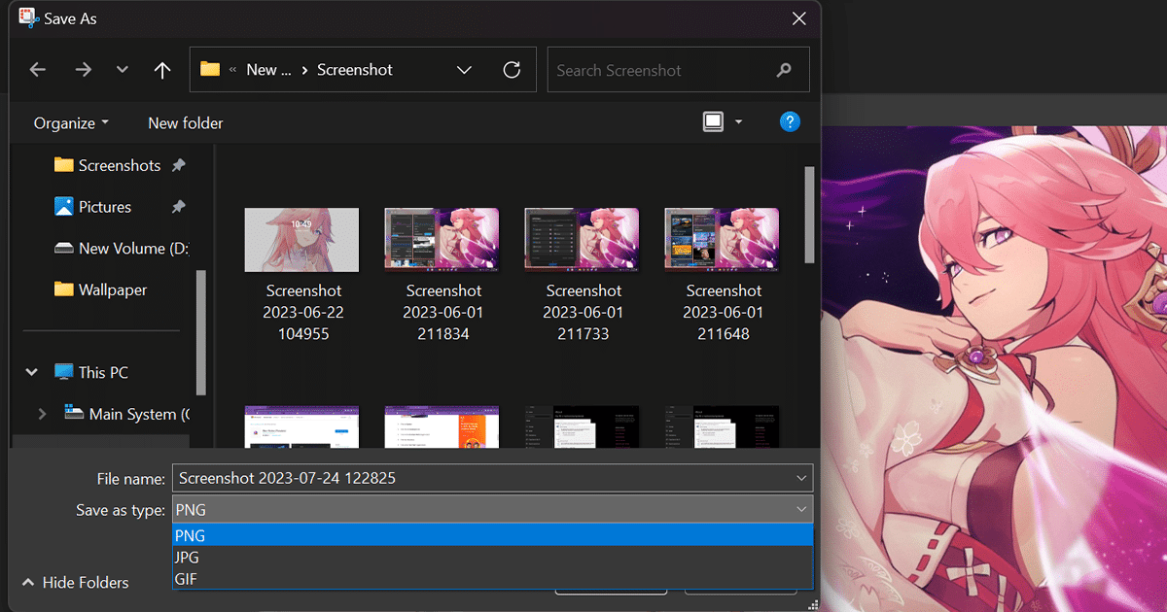Open the Organize menu
1167x612 pixels.
tap(71, 123)
